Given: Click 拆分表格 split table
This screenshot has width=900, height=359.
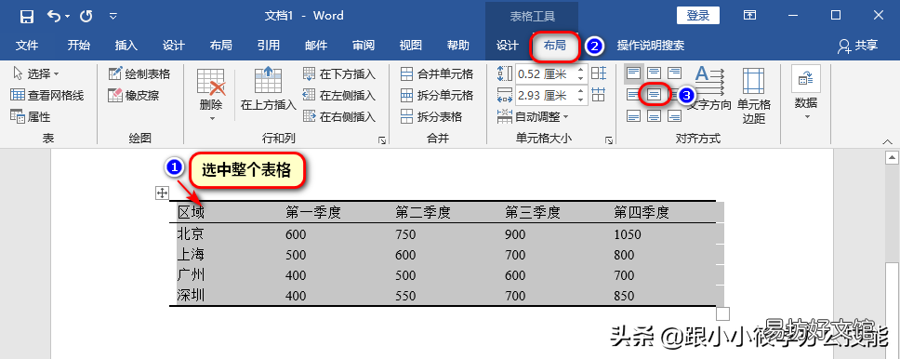Looking at the screenshot, I should tap(431, 116).
